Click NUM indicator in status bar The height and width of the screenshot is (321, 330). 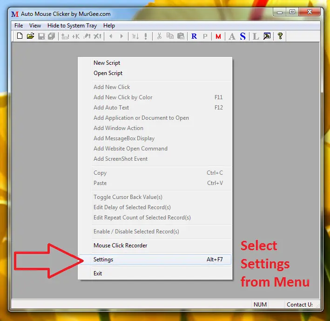(260, 305)
